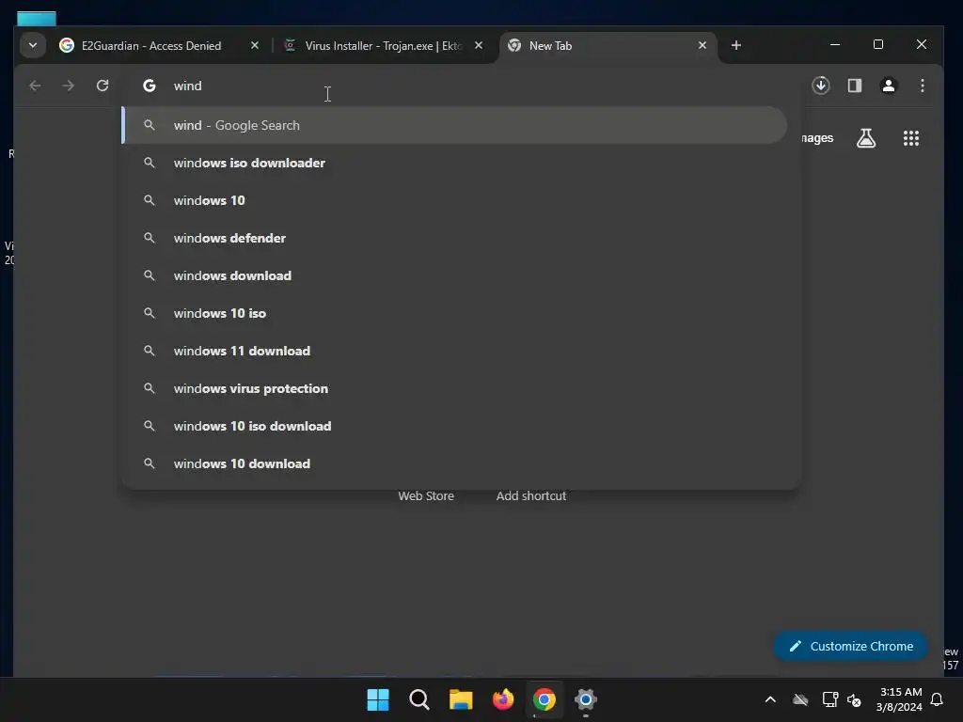963x722 pixels.
Task: Open Chrome downloads icon
Action: click(820, 86)
